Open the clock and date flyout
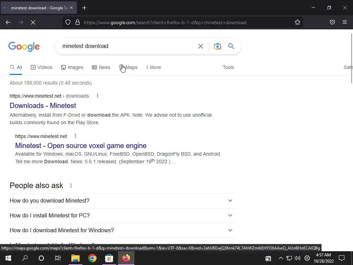The width and height of the screenshot is (353, 265). [x=323, y=258]
